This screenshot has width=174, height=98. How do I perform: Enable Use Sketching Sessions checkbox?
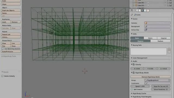[2, 49]
